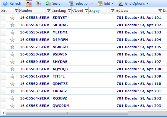This screenshot has height=118, width=167.
Task: Click the horizontal scrollbar thumb
Action: click(67, 113)
